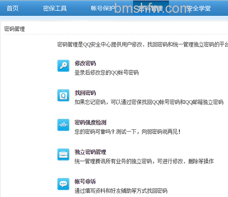Screen dimensions: 228x197
Task: Click the Q bag icon for 找回密码
Action: 63,96
